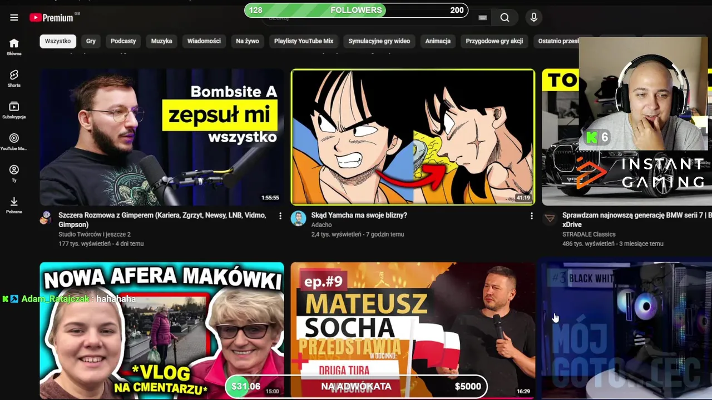Open STRADALE Classics channel name link

click(x=589, y=234)
